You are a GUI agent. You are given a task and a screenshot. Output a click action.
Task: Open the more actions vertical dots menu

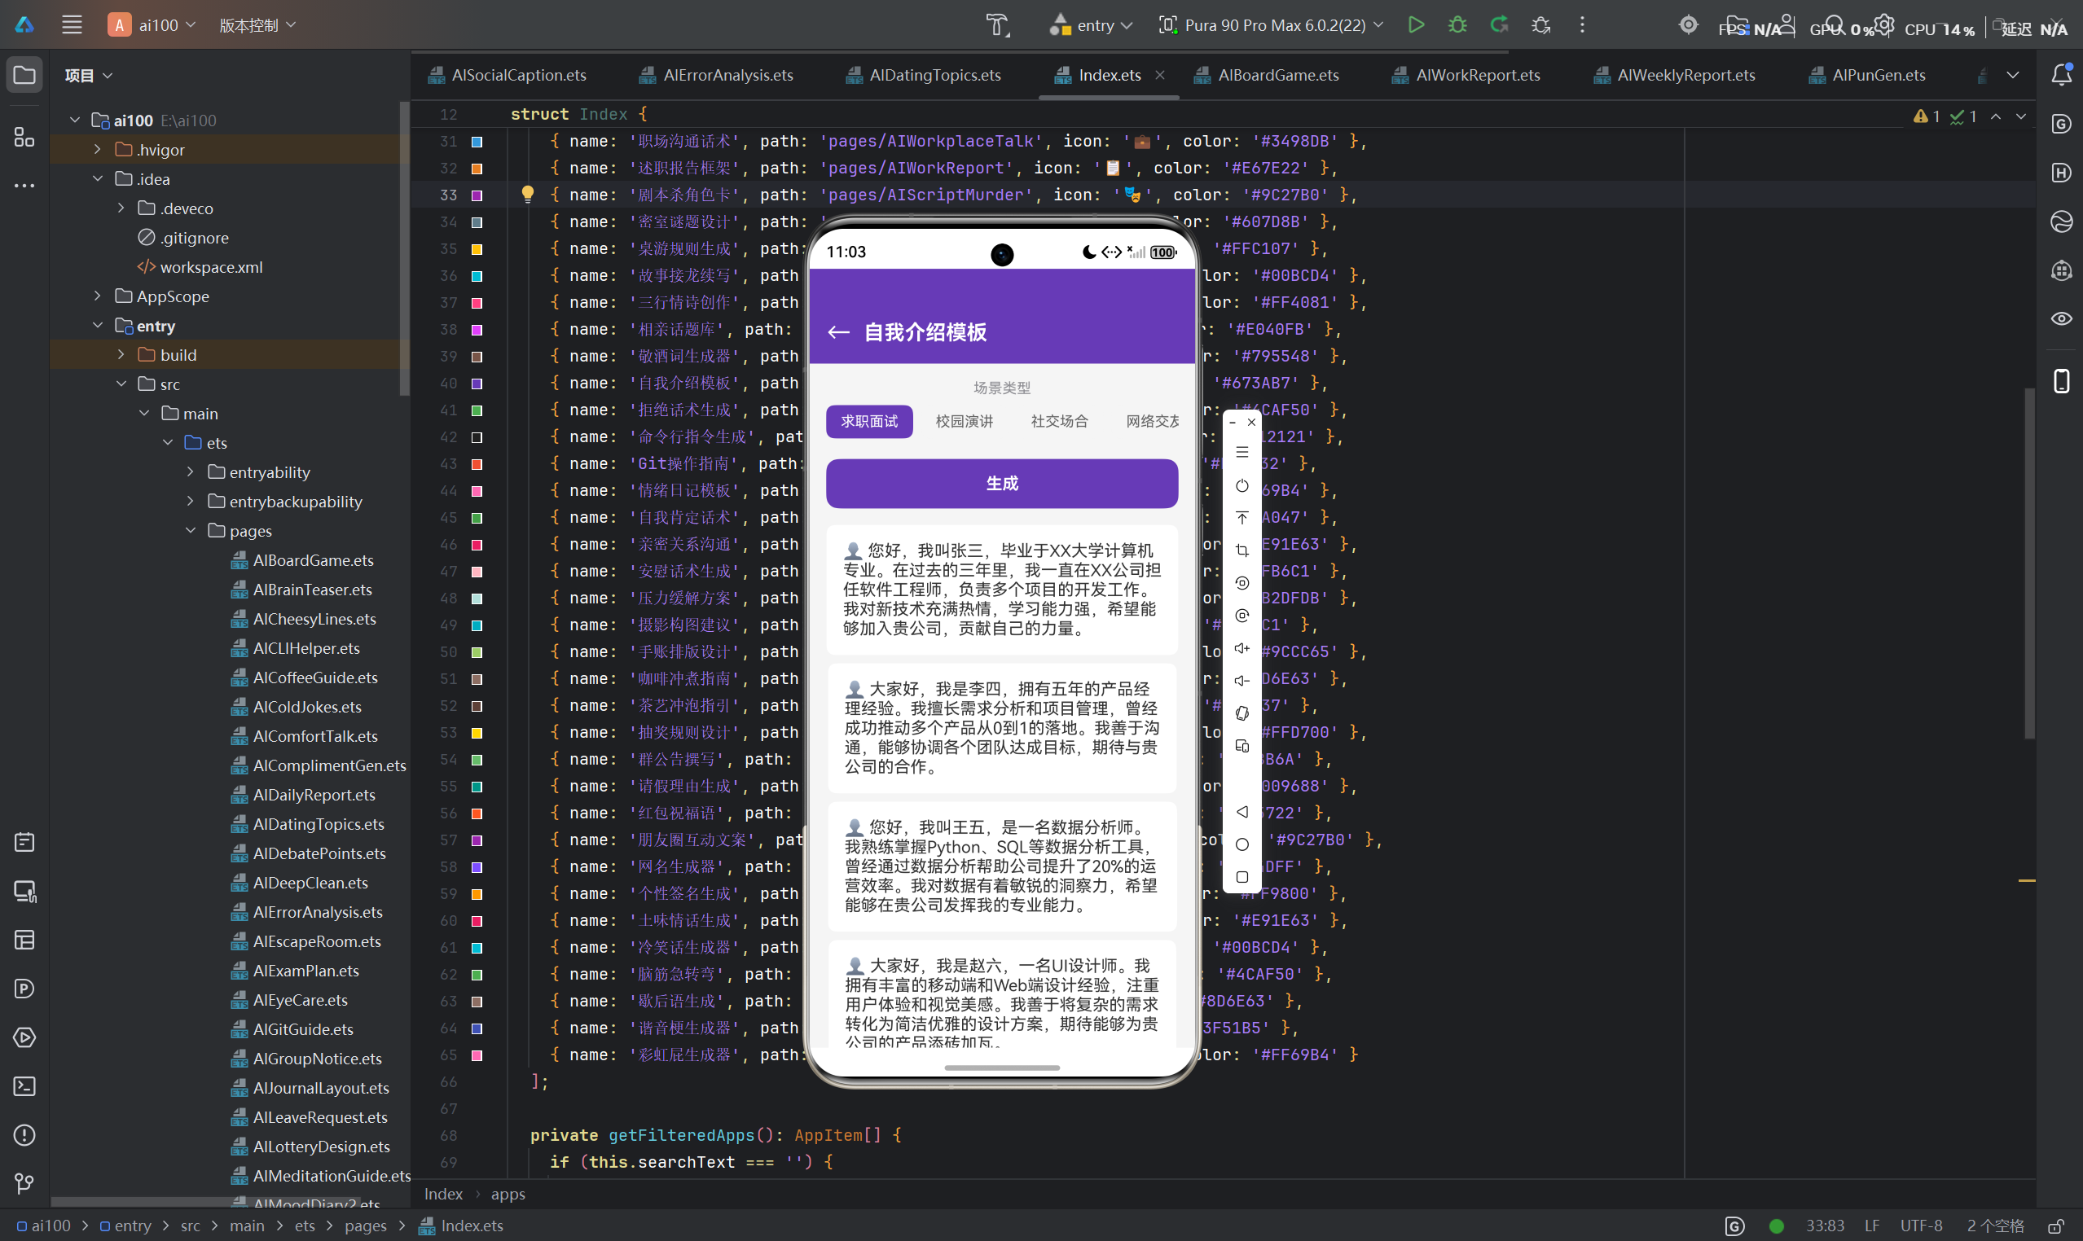[x=1582, y=25]
